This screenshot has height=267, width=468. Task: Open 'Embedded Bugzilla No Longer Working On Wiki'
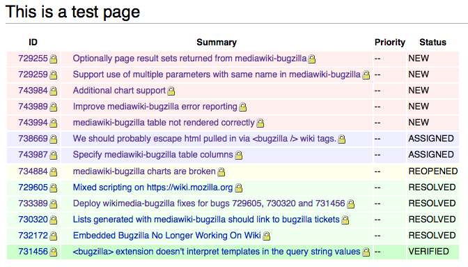(x=167, y=236)
